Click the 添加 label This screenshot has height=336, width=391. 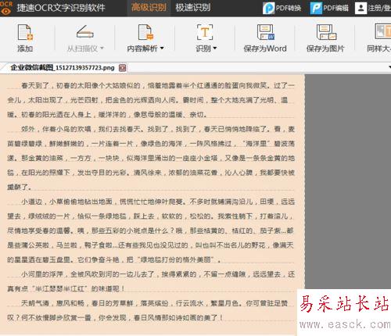click(x=25, y=48)
